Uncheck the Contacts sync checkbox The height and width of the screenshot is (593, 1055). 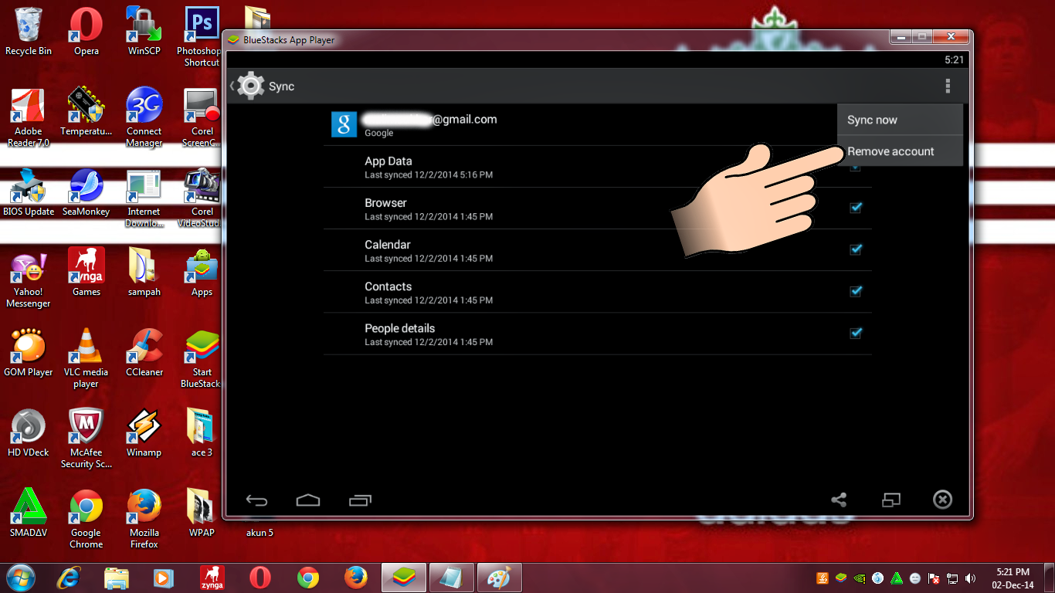(x=855, y=291)
